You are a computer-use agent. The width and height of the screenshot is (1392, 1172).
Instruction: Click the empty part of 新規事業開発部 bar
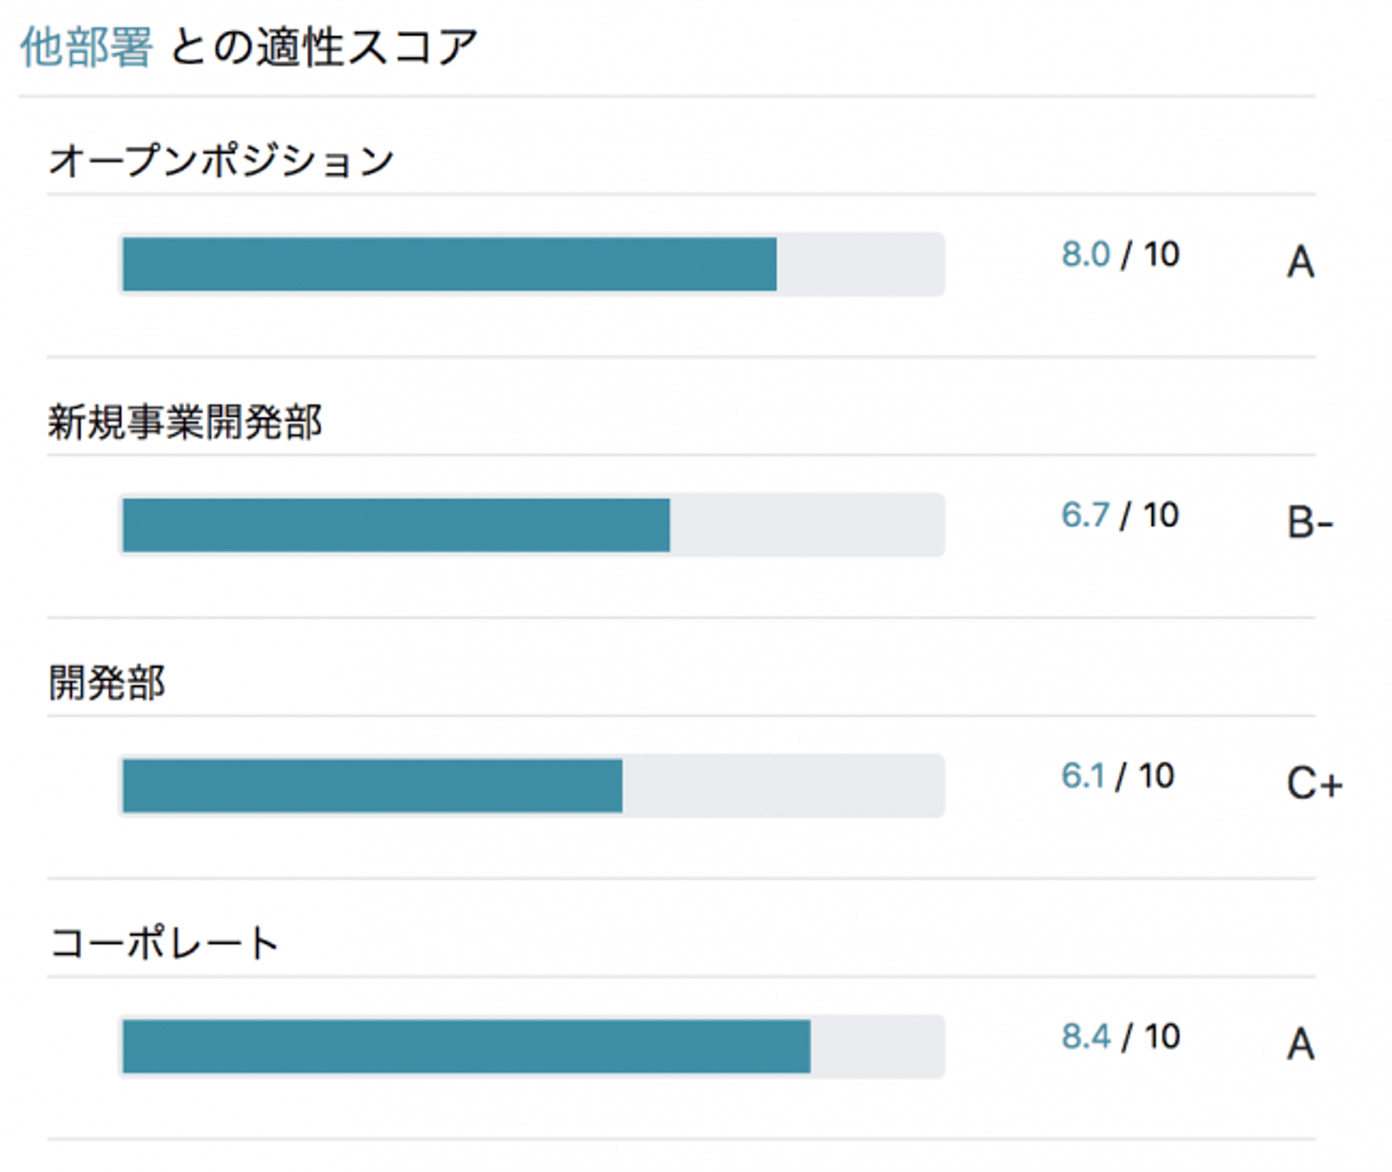806,525
